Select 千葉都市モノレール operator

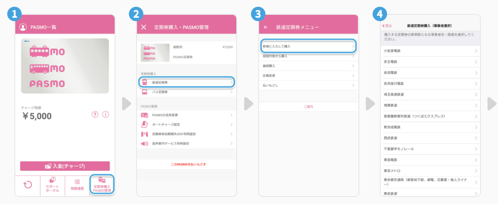click(430, 149)
